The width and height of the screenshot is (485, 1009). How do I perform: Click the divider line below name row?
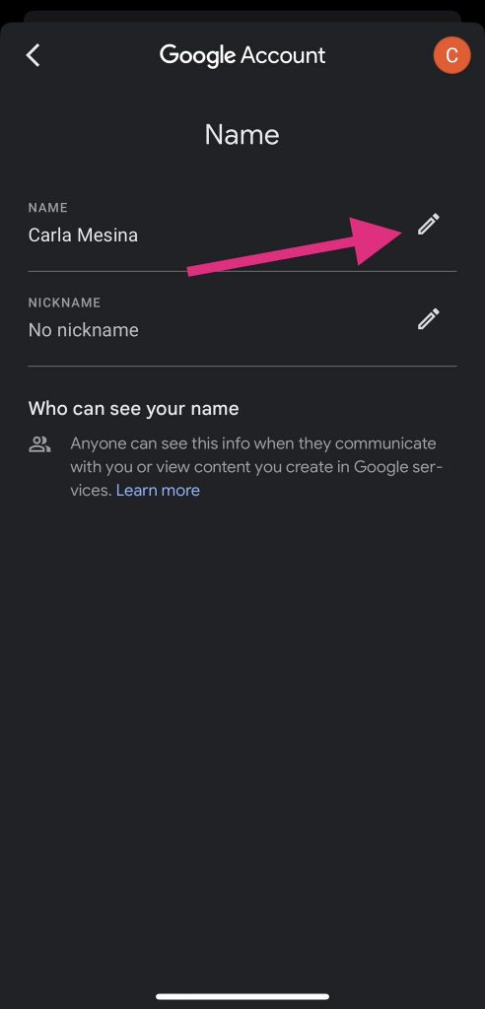click(242, 272)
